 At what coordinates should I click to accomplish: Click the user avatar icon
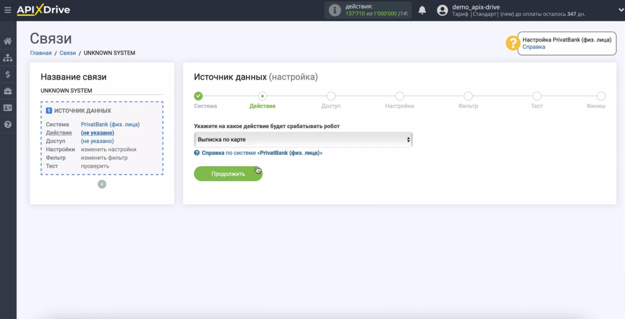point(442,10)
